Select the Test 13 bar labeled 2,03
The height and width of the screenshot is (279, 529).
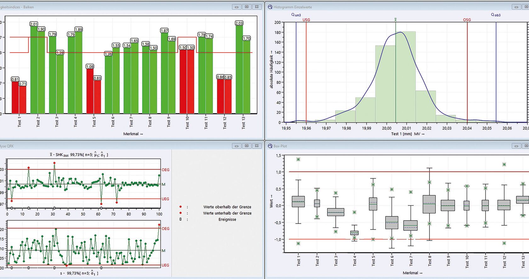[239, 69]
